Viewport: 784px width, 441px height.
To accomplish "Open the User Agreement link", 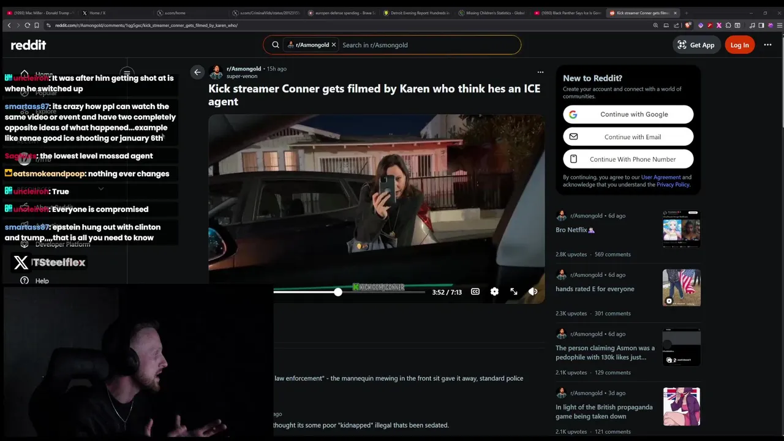I will point(661,177).
